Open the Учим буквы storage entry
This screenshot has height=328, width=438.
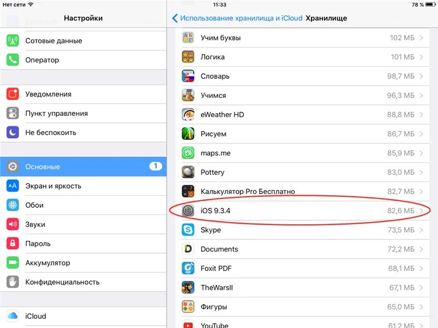(303, 38)
